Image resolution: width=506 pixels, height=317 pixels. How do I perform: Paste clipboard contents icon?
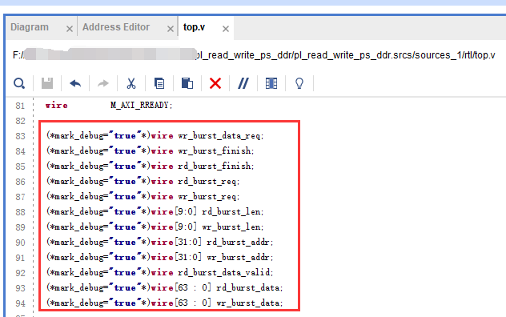point(187,83)
